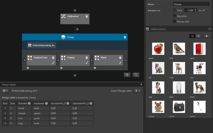Click the 'dog' cell in row 4
This screenshot has width=213, height=133.
24,123
